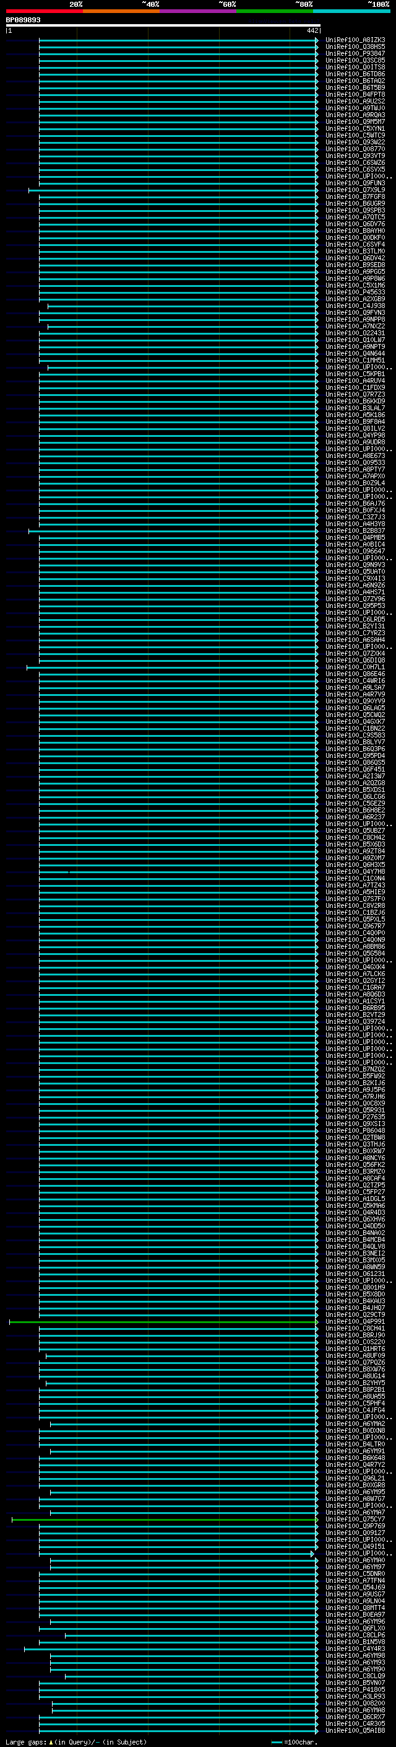
Task: Select the UniRef100_P45633 label
Action: [355, 293]
